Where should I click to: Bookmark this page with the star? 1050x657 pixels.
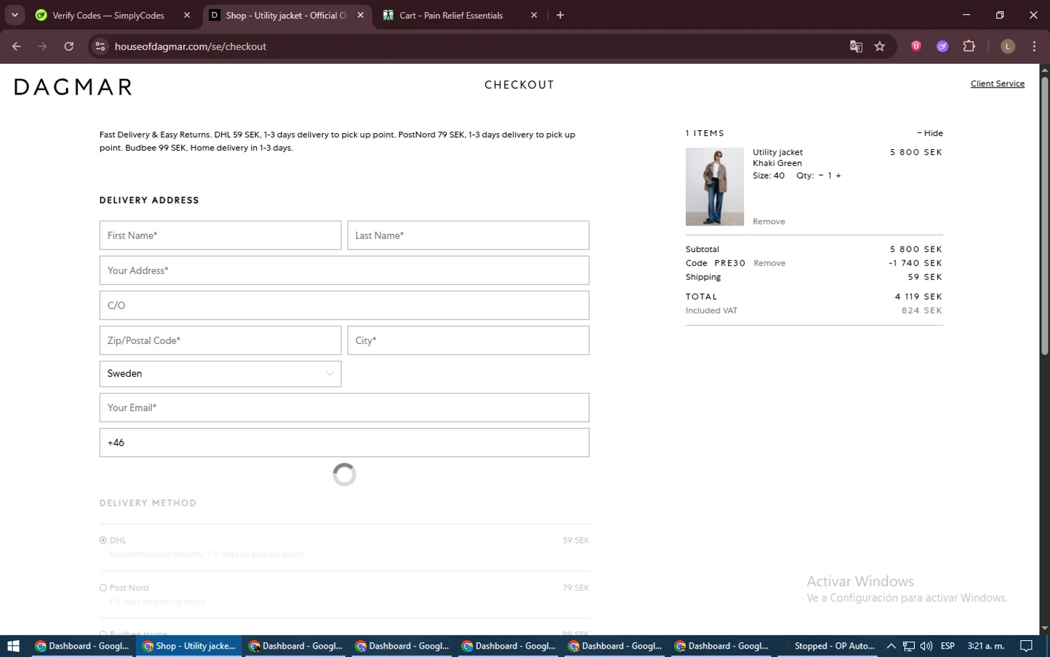pyautogui.click(x=880, y=46)
